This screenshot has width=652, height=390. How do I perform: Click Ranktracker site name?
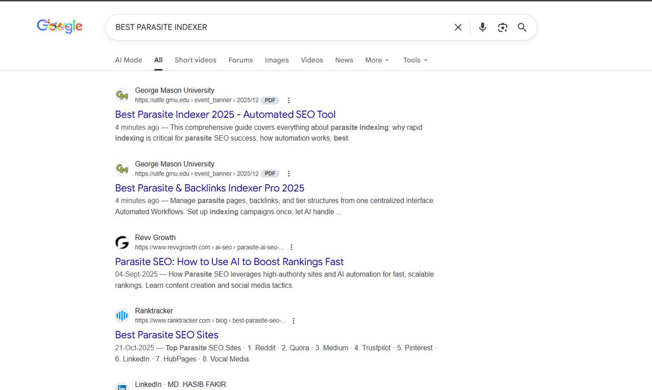pyautogui.click(x=154, y=311)
